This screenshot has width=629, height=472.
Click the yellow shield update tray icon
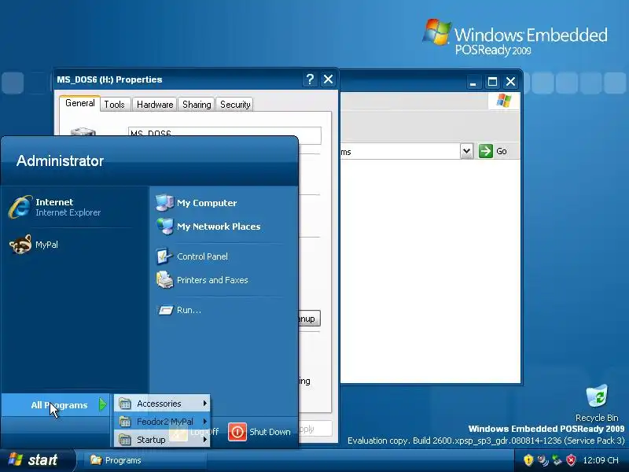(528, 460)
